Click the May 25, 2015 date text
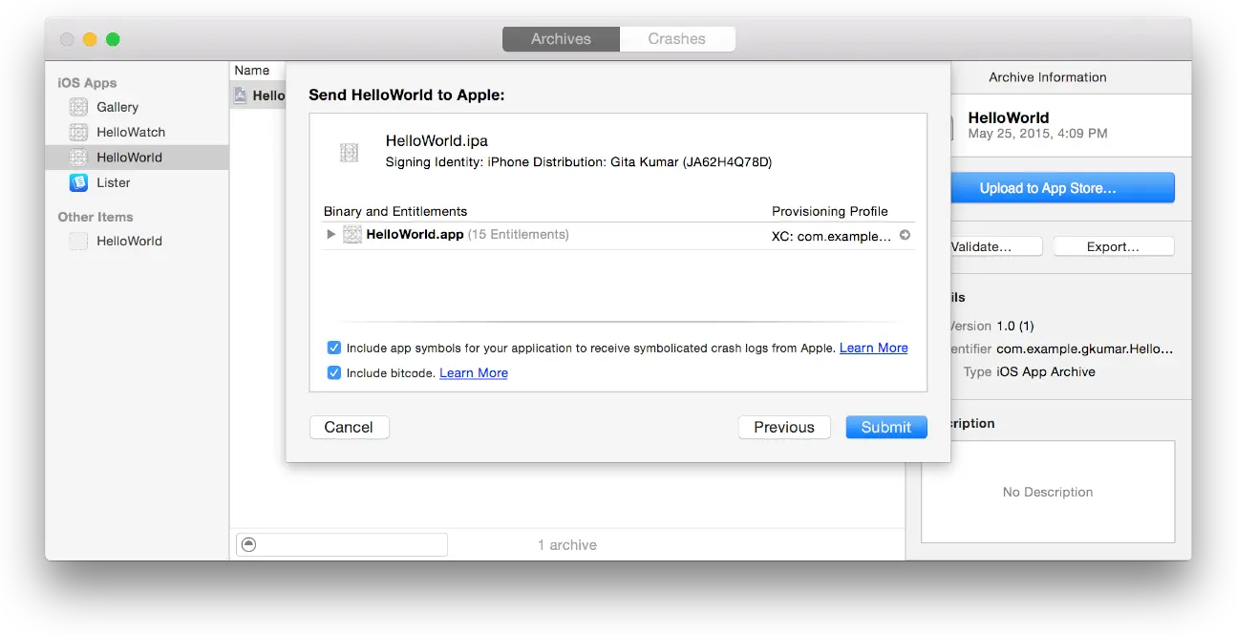The width and height of the screenshot is (1236, 634). pyautogui.click(x=1037, y=134)
